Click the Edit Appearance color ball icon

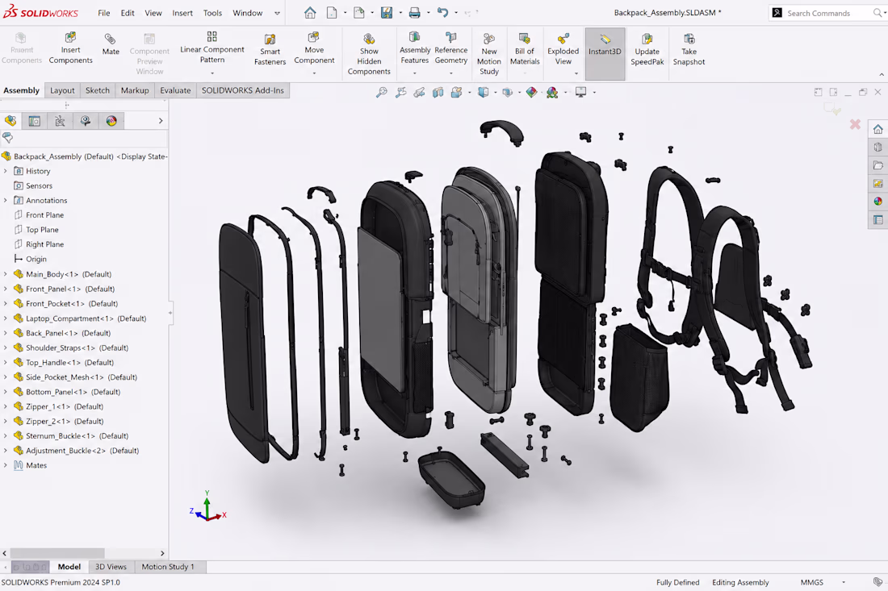tap(531, 92)
